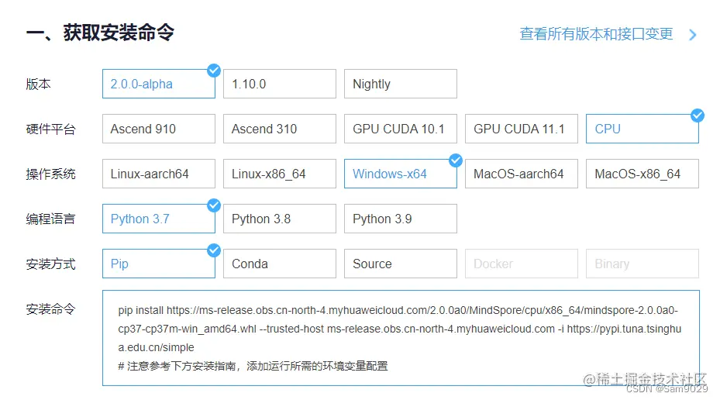720x400 pixels.
Task: Pick Linux-x86_64 operating system
Action: (x=279, y=174)
